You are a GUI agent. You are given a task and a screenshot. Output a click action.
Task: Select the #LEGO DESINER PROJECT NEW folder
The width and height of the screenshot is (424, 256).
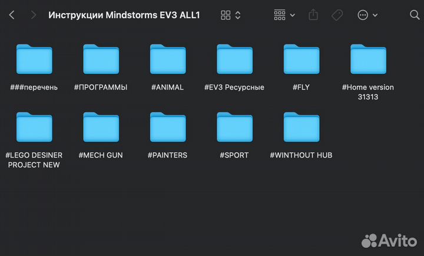(x=34, y=127)
